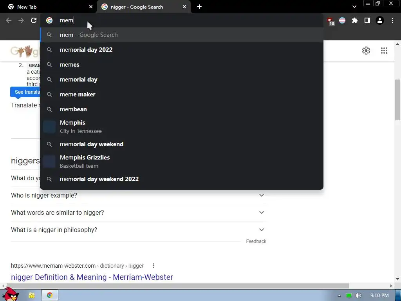Screen dimensions: 401x301
Task: Reload the current page
Action: pyautogui.click(x=34, y=20)
